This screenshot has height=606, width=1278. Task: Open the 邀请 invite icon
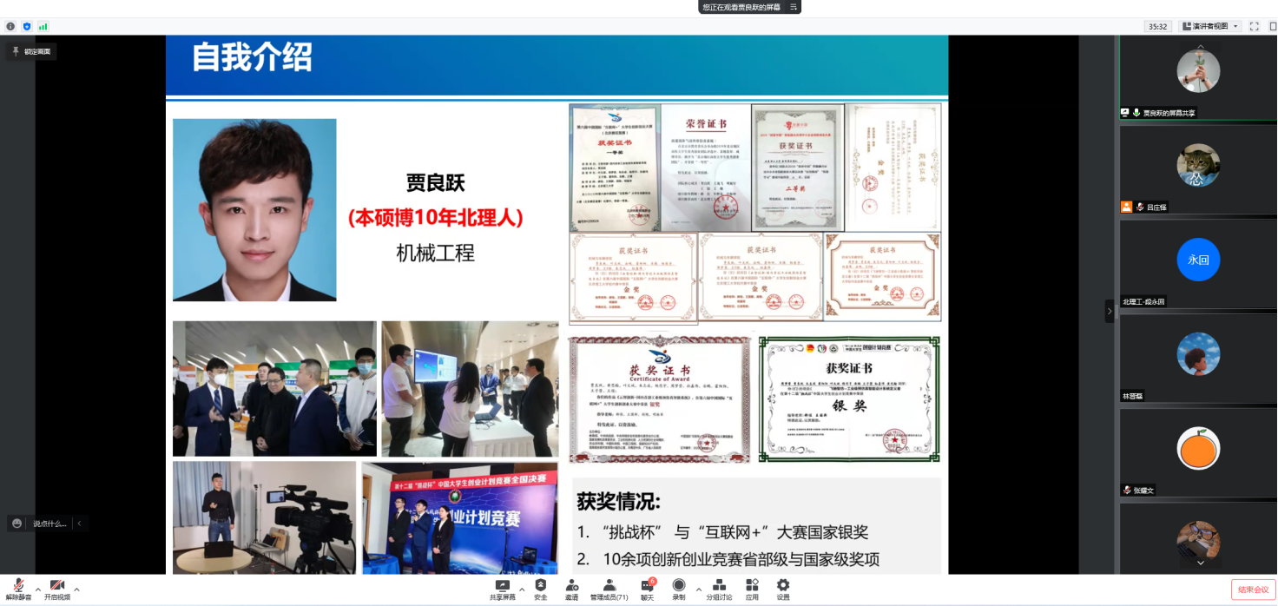[x=571, y=586]
